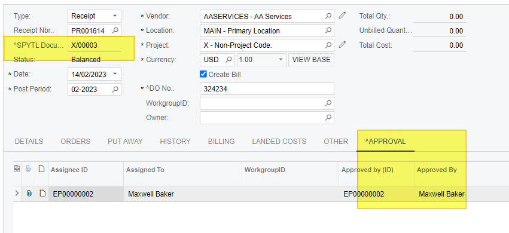Screen dimensions: 509x233
Task: Click the VIEW BASE button
Action: coord(311,60)
